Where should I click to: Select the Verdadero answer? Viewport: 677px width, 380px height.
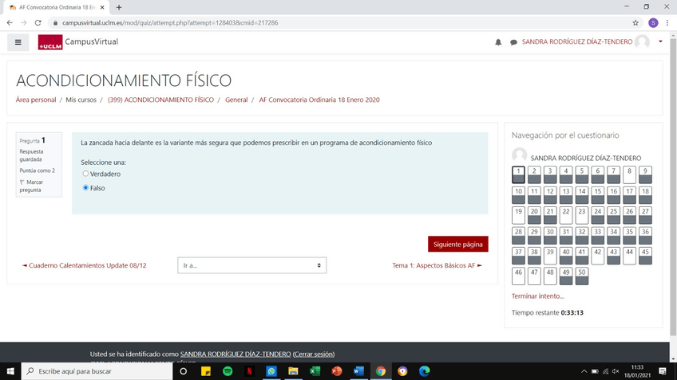pos(85,174)
